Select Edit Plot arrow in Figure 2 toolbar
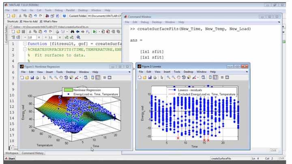This screenshot has width=292, height=164. pyautogui.click(x=162, y=78)
